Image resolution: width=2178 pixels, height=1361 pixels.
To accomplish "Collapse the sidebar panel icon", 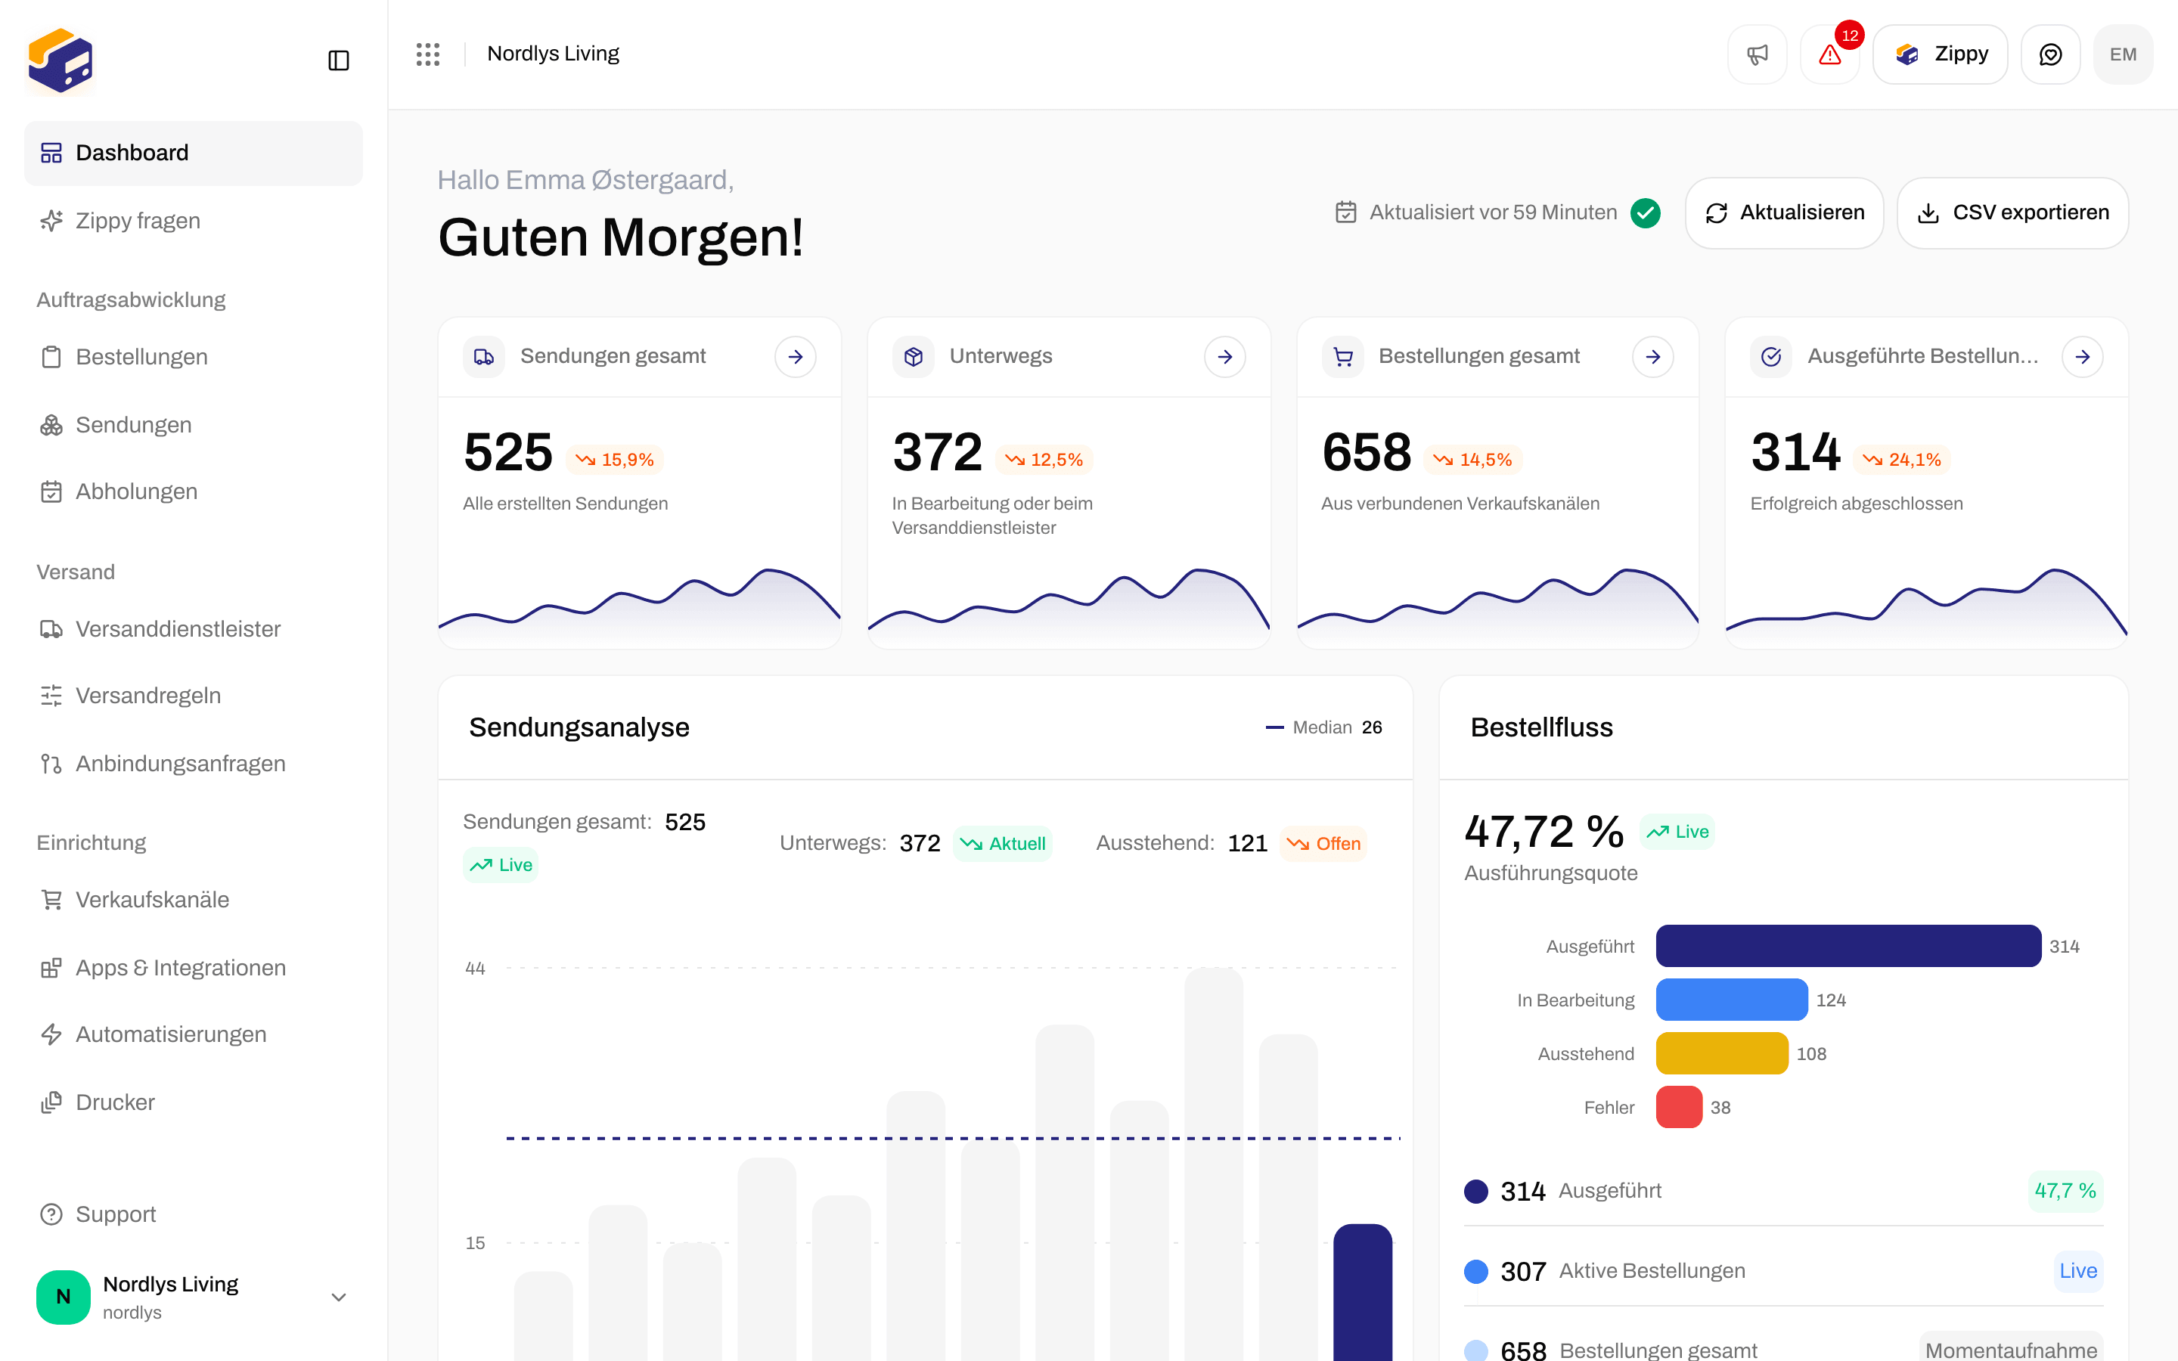I will pyautogui.click(x=338, y=60).
